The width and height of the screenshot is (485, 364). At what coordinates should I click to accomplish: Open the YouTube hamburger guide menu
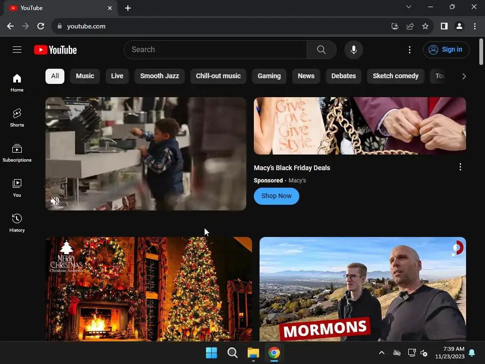tap(17, 49)
